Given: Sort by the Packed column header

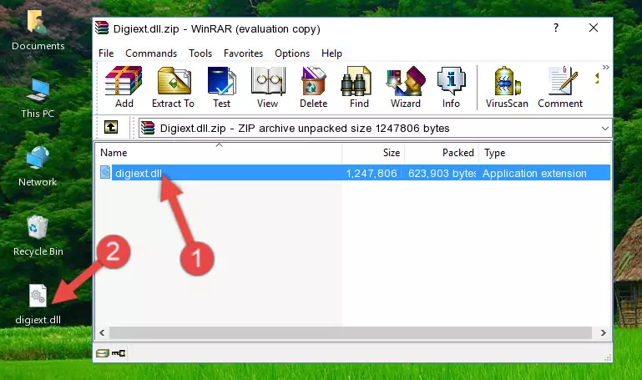Looking at the screenshot, I should (x=442, y=153).
